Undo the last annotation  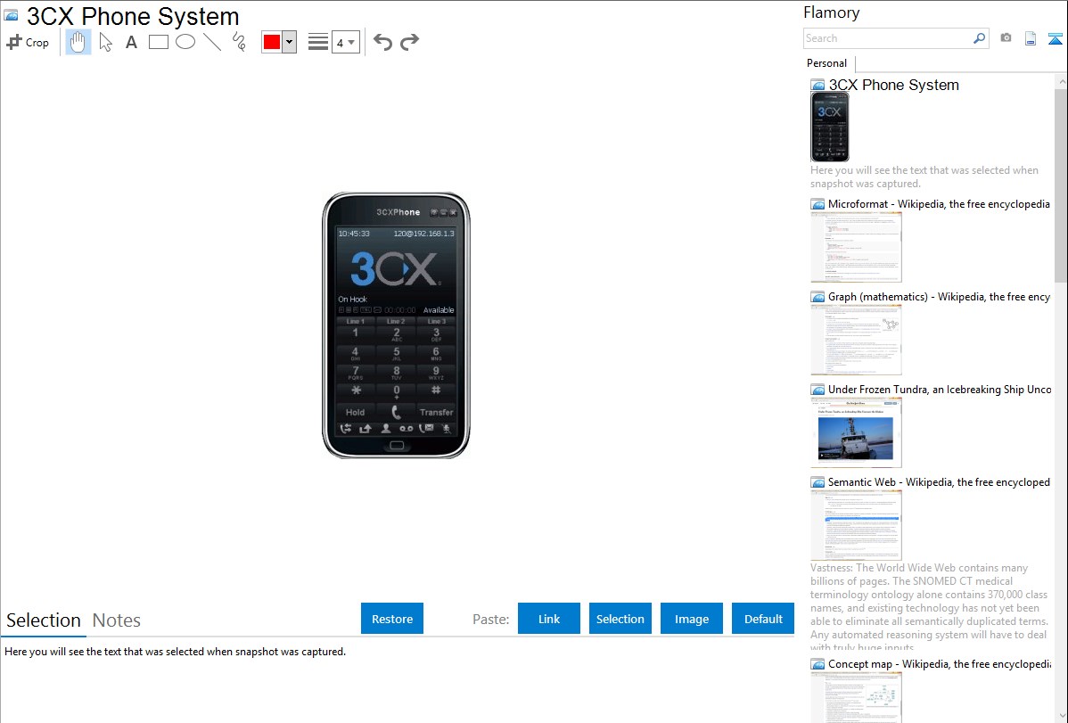382,42
